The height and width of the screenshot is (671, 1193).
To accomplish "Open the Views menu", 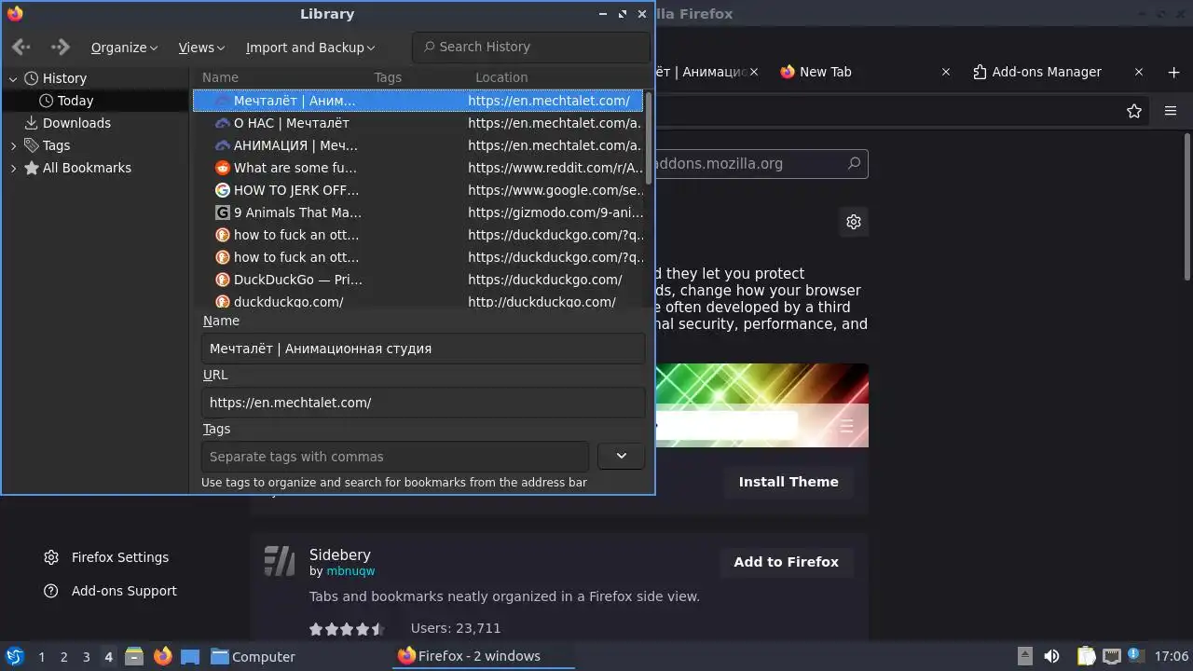I will tap(201, 48).
